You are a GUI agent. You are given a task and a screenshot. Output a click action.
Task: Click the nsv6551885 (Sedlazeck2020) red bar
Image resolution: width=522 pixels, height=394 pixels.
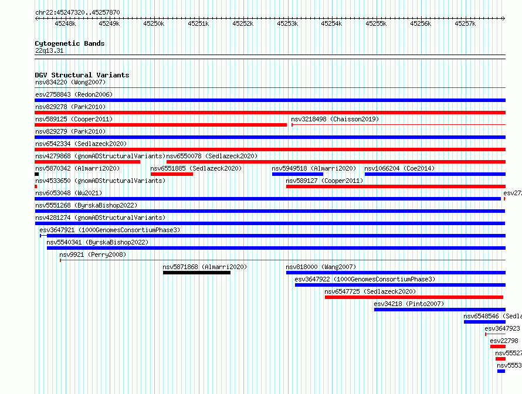pyautogui.click(x=172, y=174)
